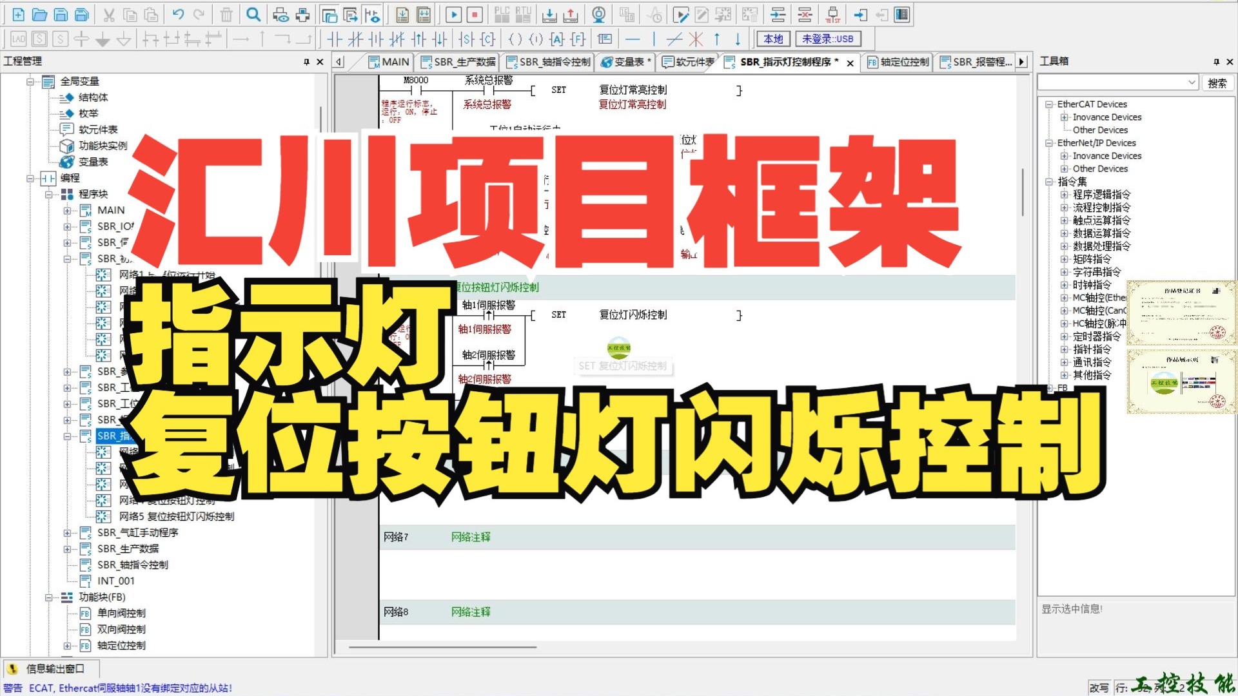Screen dimensions: 1238x696
Task: Open the monitor webcam-style icon
Action: pyautogui.click(x=599, y=14)
